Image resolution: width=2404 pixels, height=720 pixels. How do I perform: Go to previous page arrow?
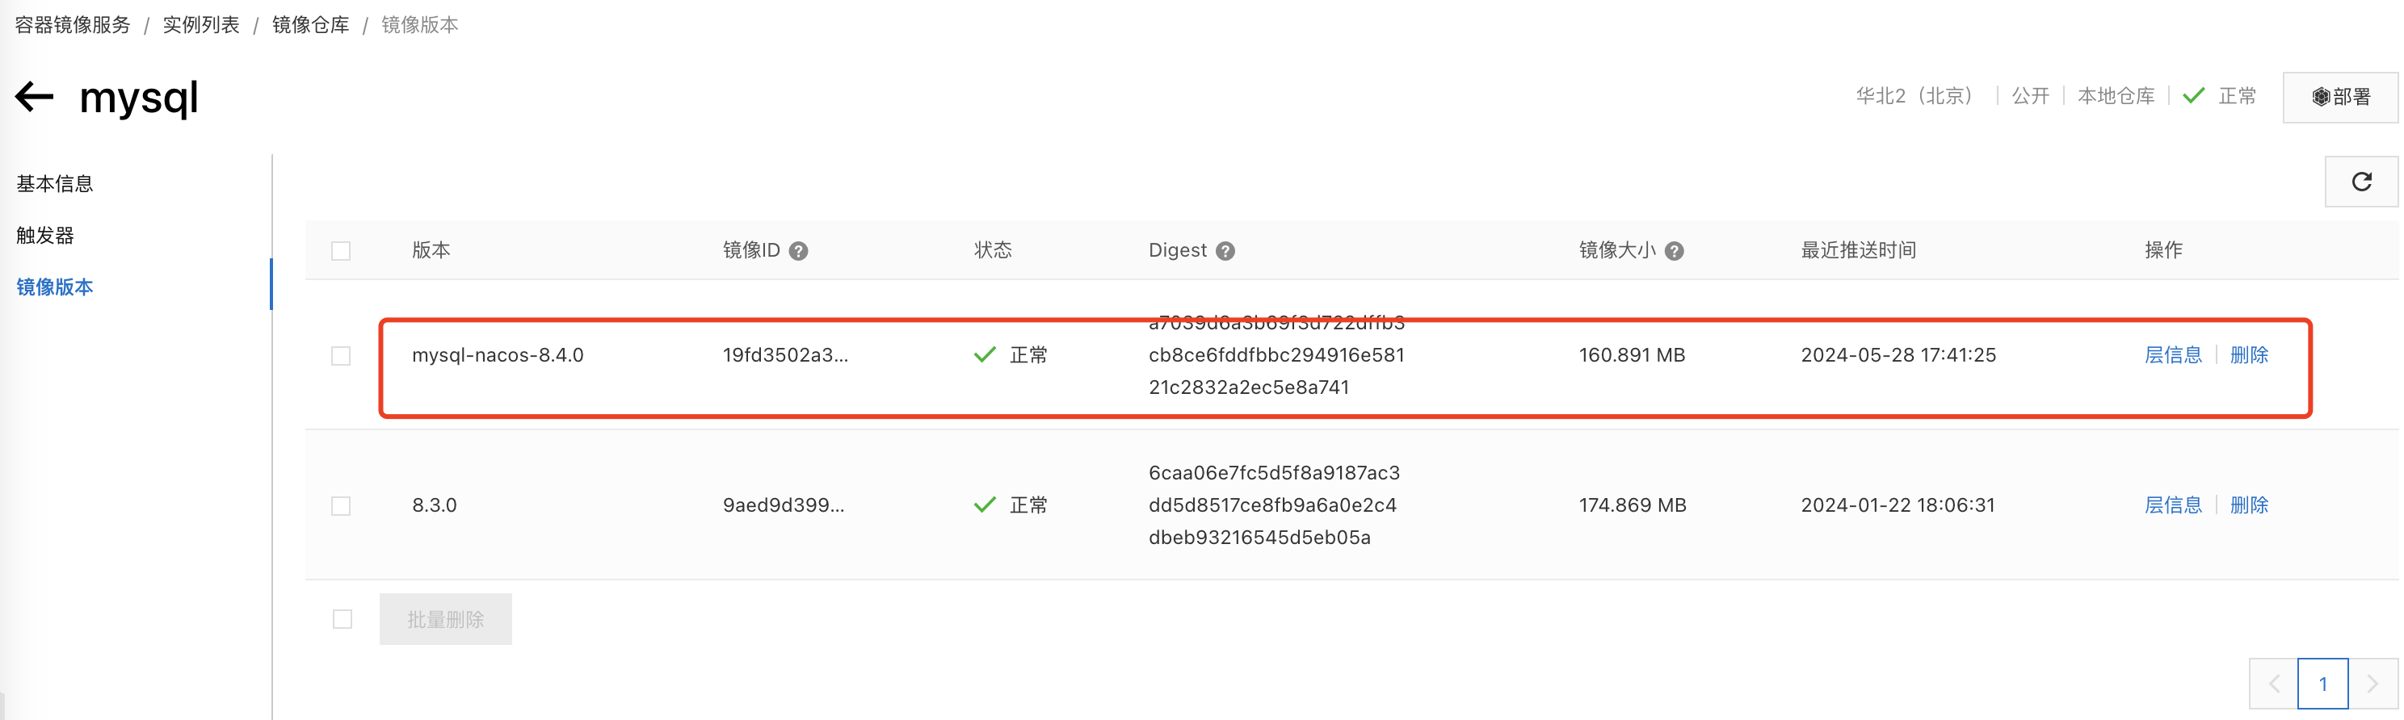2273,684
